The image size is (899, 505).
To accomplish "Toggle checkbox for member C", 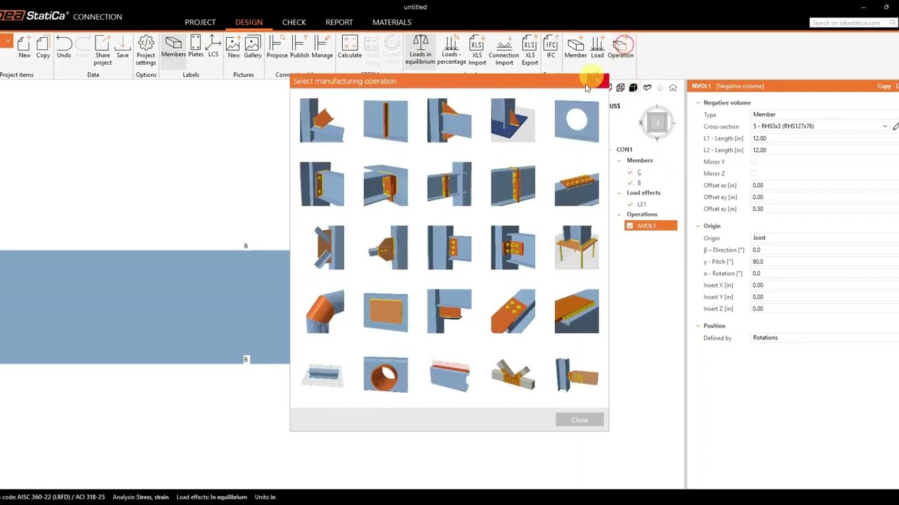I will 629,172.
